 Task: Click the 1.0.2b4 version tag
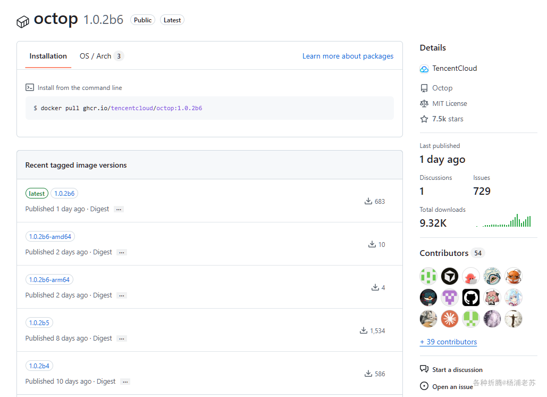(x=39, y=366)
